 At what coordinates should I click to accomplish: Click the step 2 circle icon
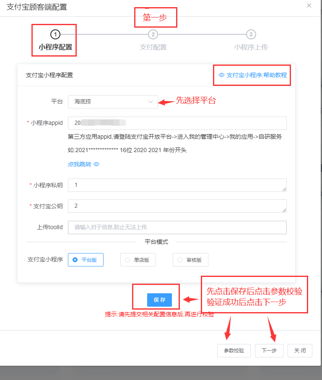coord(153,34)
